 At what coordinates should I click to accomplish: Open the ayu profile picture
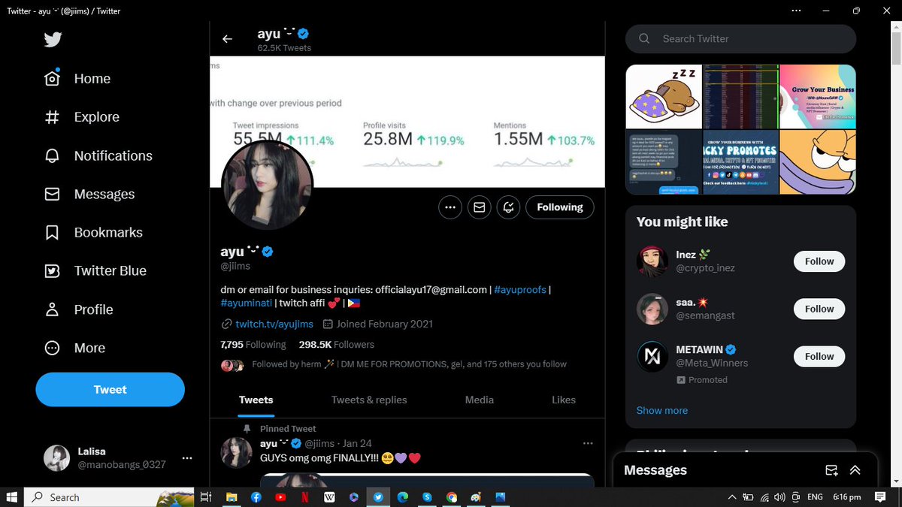click(267, 186)
